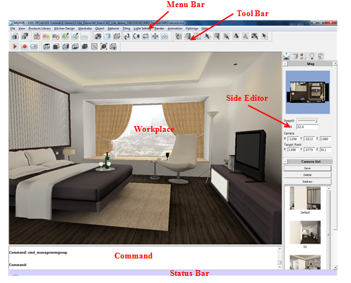The height and width of the screenshot is (283, 351).
Task: Open the Material menu
Action: (x=113, y=28)
